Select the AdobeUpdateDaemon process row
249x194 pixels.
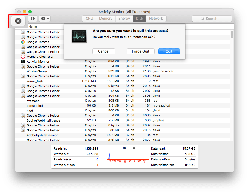122,135
